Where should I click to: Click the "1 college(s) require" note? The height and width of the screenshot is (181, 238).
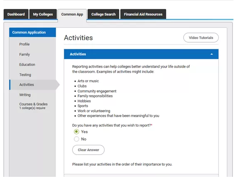tap(32, 108)
